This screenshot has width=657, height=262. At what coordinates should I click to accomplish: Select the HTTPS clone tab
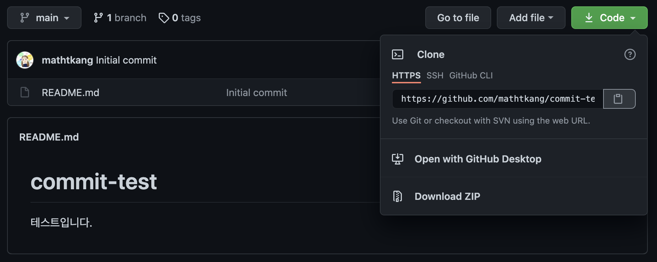[406, 76]
